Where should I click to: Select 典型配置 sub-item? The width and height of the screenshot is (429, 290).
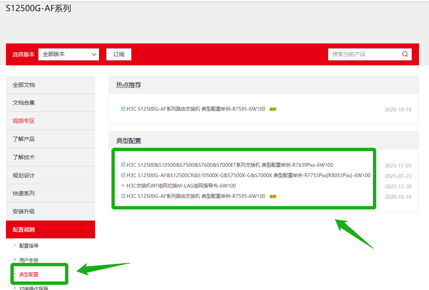[29, 274]
